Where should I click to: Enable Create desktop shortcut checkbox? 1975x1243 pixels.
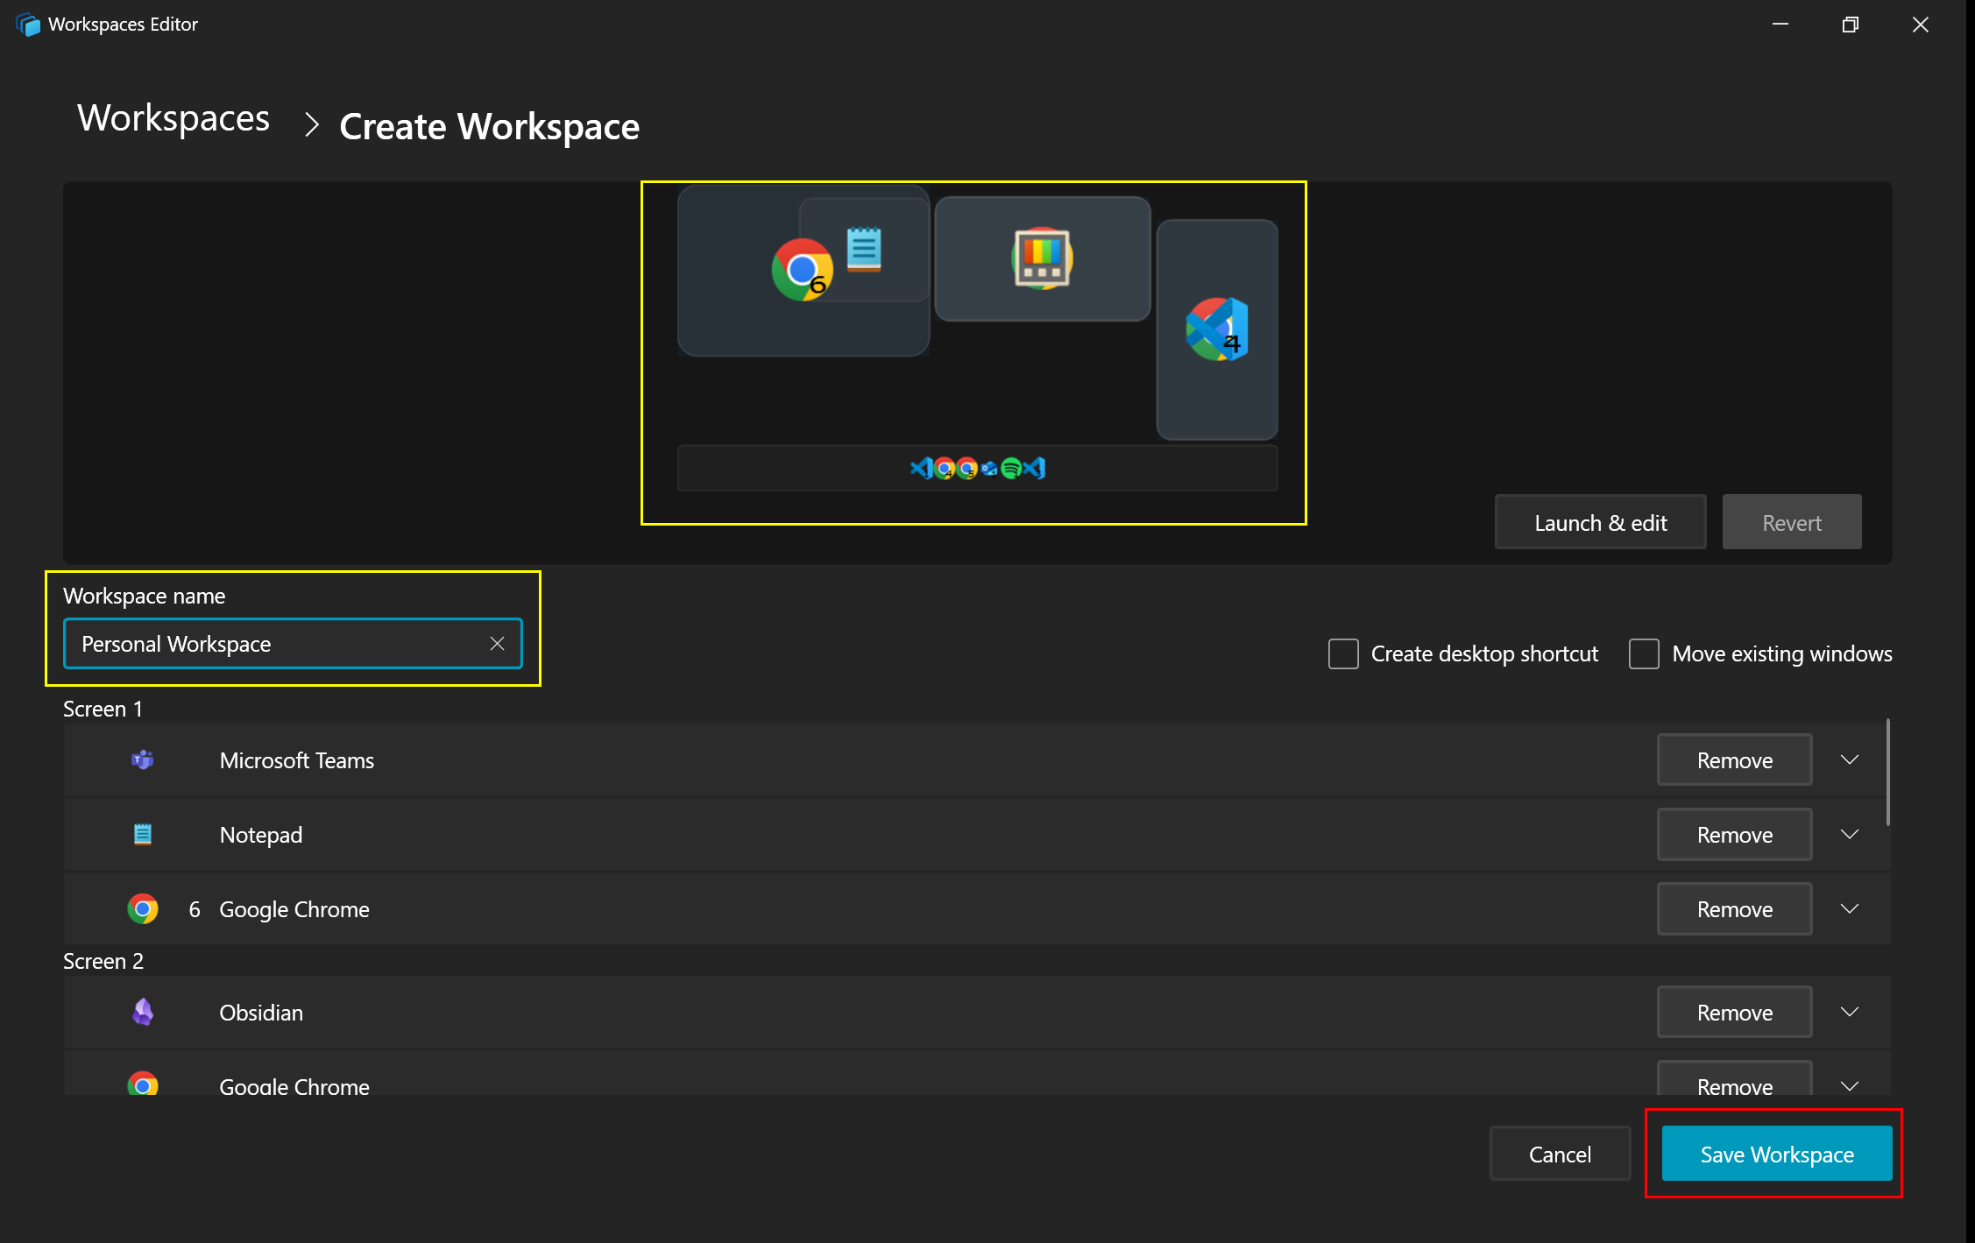click(x=1343, y=653)
